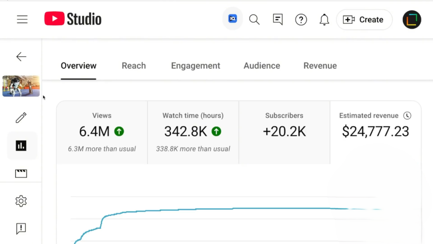
Task: Click the video thumbnail in sidebar
Action: pos(21,86)
